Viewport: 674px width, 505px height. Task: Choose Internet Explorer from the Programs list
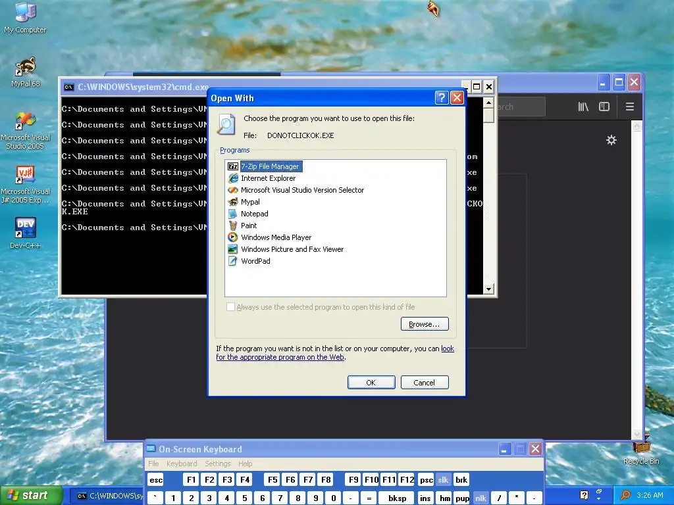click(262, 178)
